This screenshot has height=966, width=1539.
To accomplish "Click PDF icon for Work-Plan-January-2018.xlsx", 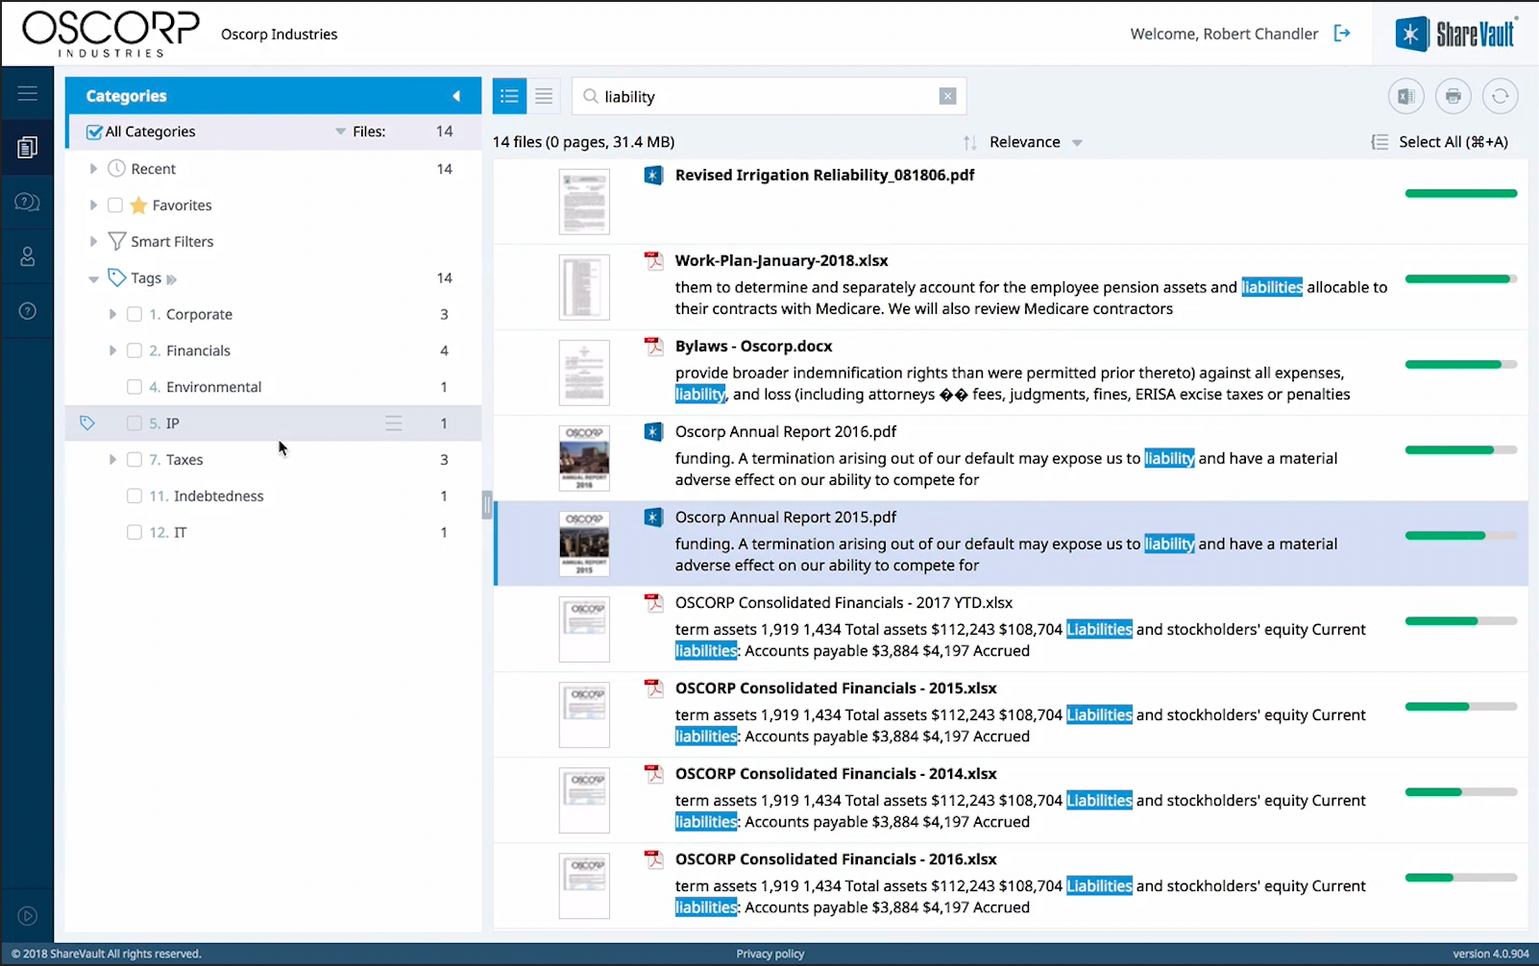I will [653, 260].
